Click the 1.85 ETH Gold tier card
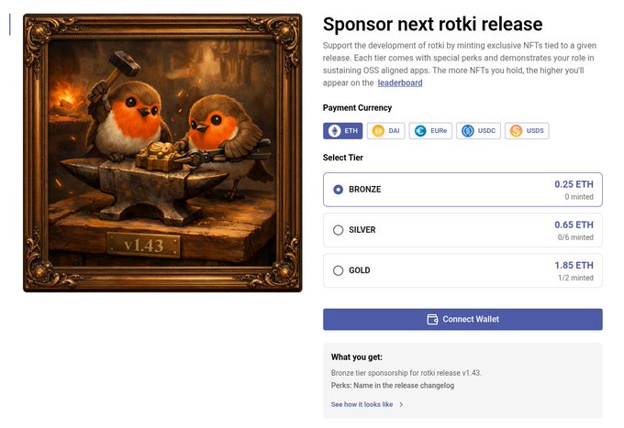 (462, 270)
